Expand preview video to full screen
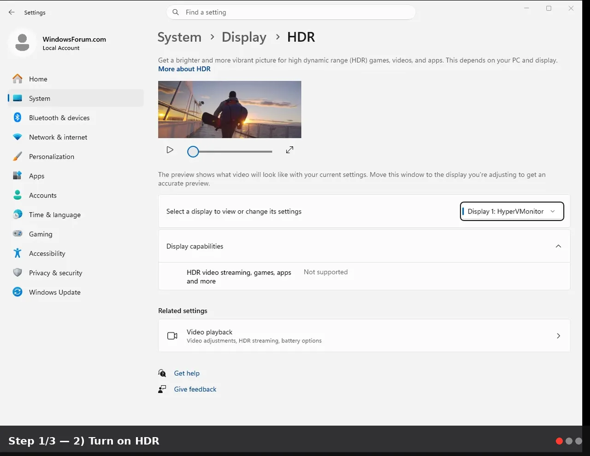The width and height of the screenshot is (590, 456). point(289,150)
